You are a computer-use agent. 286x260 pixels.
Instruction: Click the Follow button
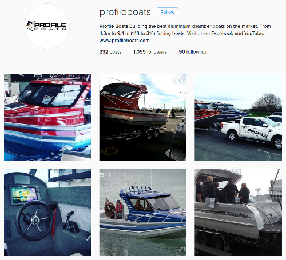[168, 12]
